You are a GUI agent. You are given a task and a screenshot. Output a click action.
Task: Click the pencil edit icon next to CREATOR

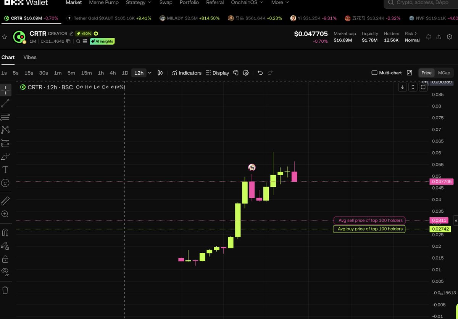pos(71,34)
